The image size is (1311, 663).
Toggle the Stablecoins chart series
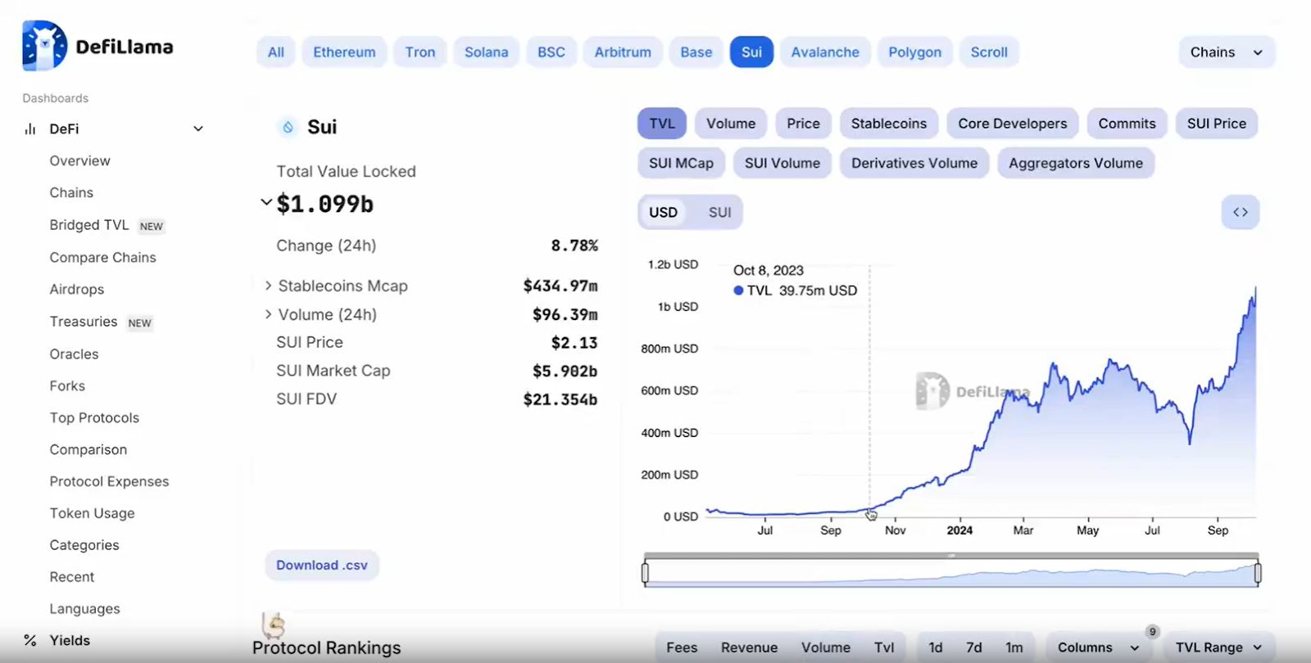pos(889,124)
